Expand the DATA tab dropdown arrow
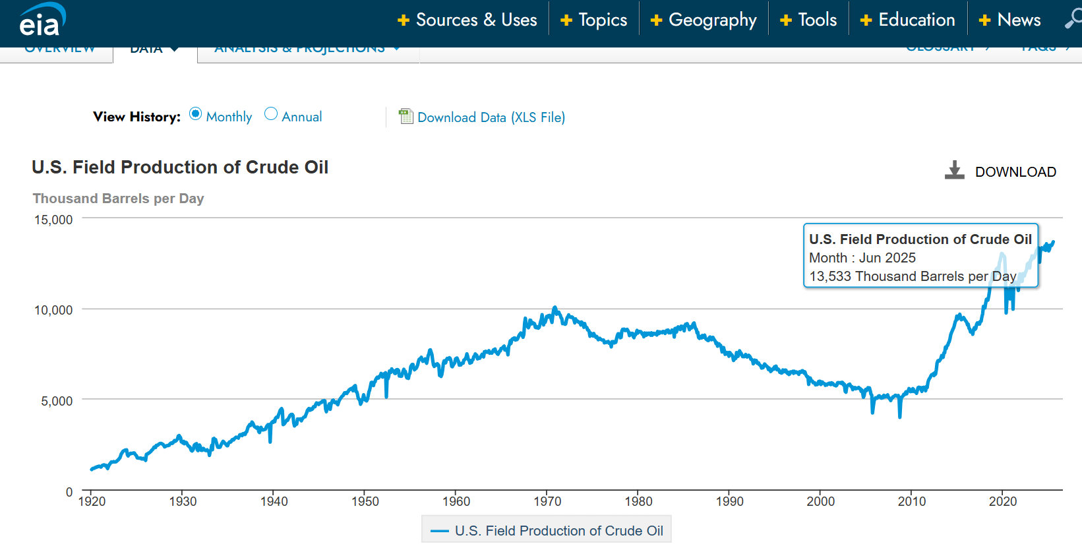The height and width of the screenshot is (552, 1082). click(x=175, y=49)
